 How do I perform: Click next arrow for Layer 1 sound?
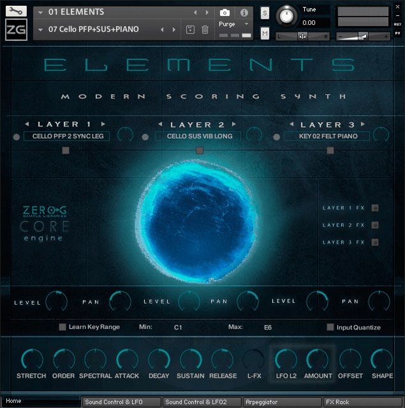[x=103, y=124]
